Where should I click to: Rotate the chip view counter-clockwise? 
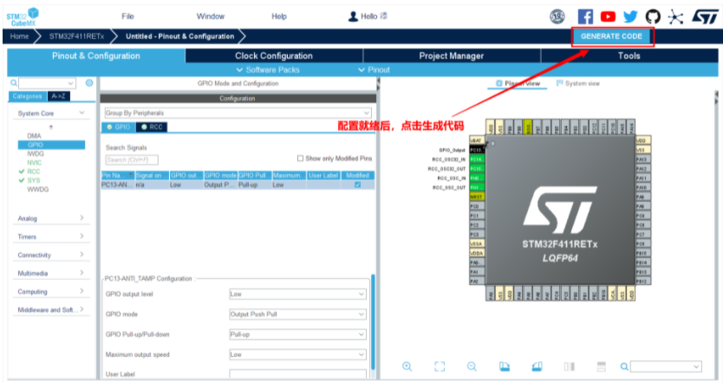(x=537, y=367)
